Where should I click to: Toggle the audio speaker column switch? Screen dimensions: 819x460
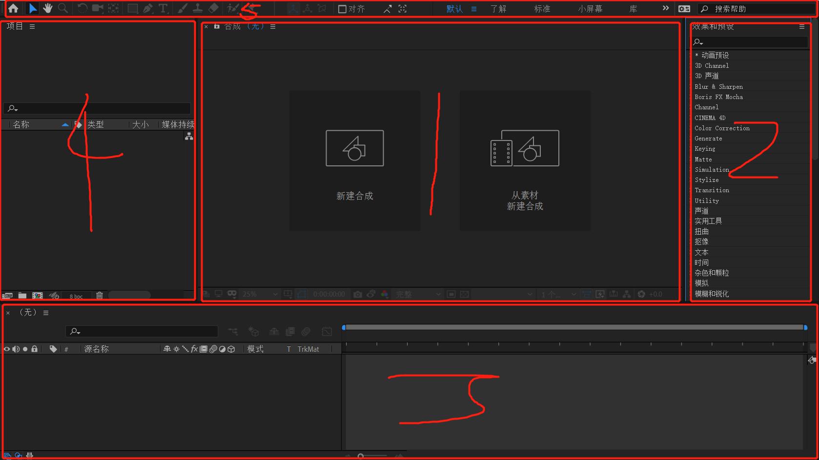tap(16, 349)
